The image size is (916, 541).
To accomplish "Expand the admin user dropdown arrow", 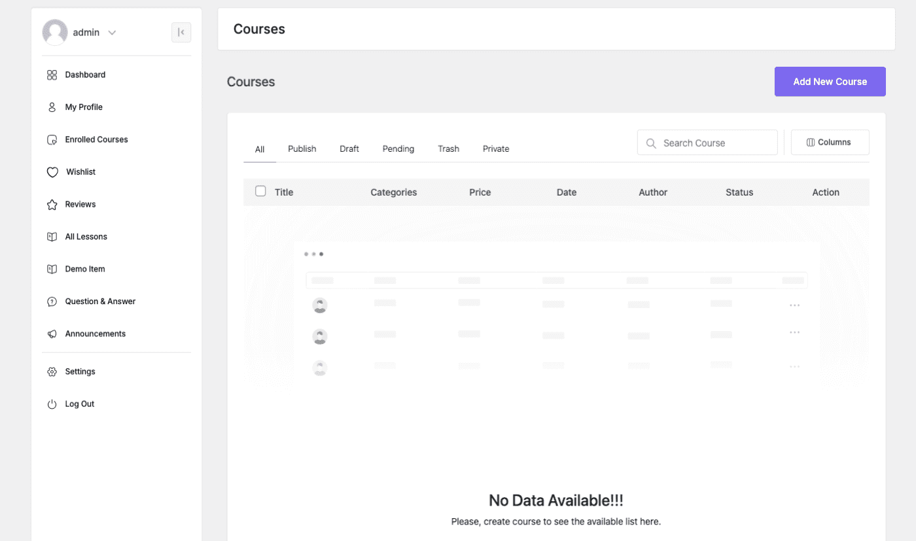I will point(112,33).
